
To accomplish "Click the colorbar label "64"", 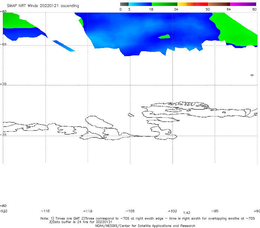I will [x=229, y=9].
